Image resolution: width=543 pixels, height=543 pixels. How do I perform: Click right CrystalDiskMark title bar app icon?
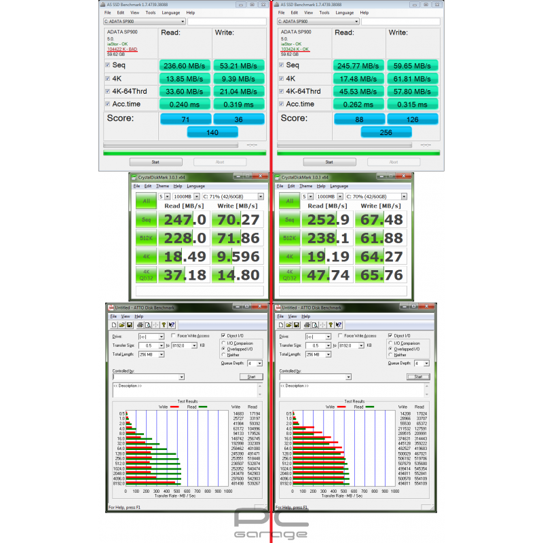click(278, 177)
